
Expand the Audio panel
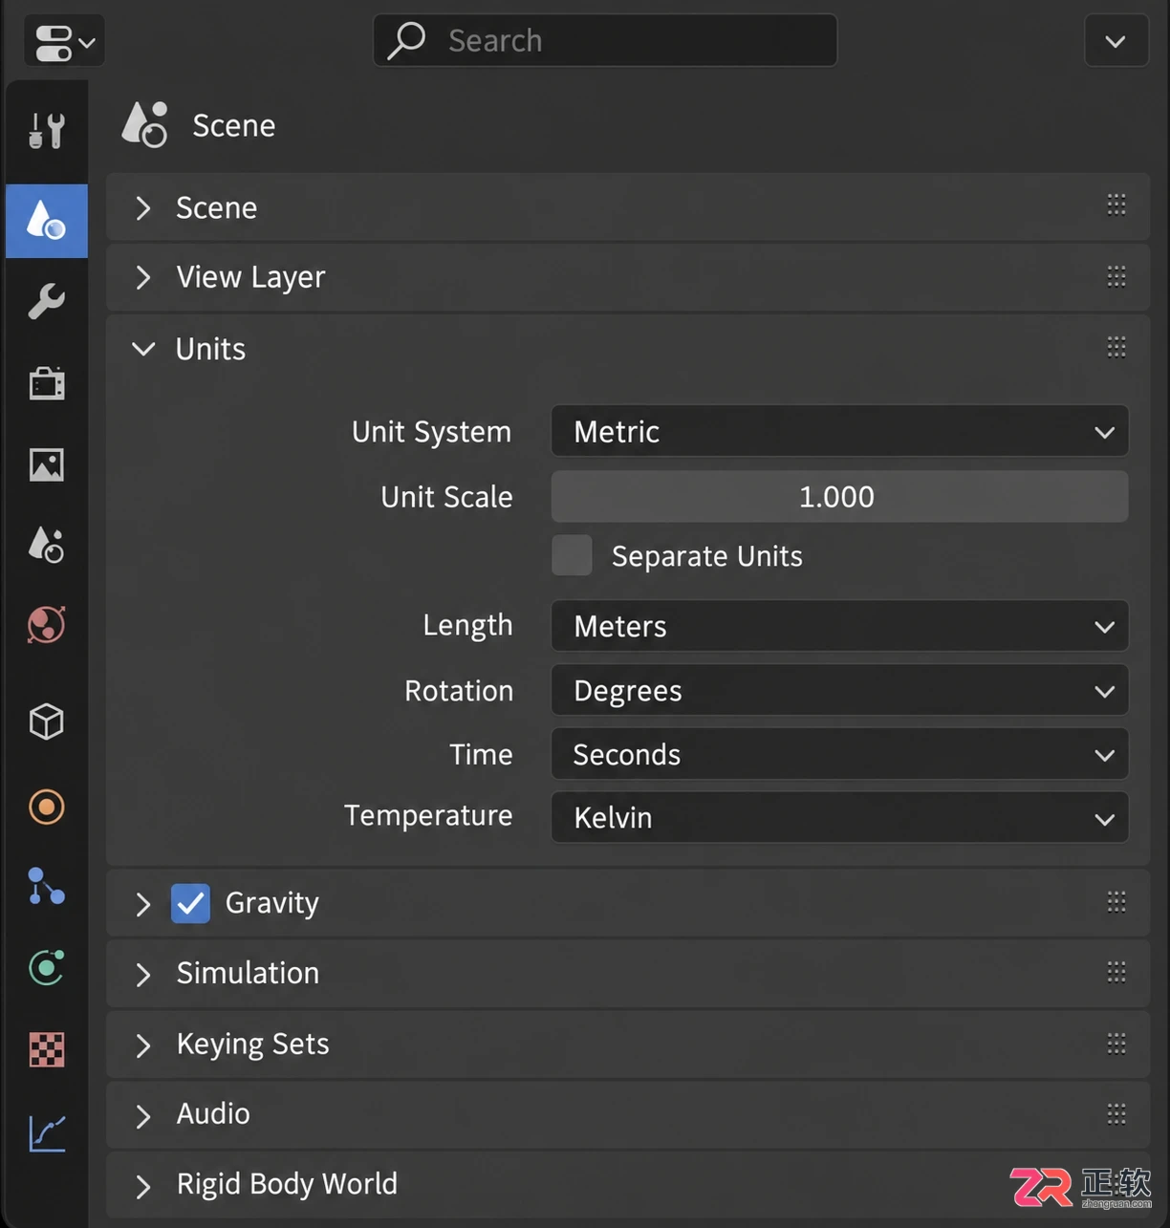coord(143,1115)
